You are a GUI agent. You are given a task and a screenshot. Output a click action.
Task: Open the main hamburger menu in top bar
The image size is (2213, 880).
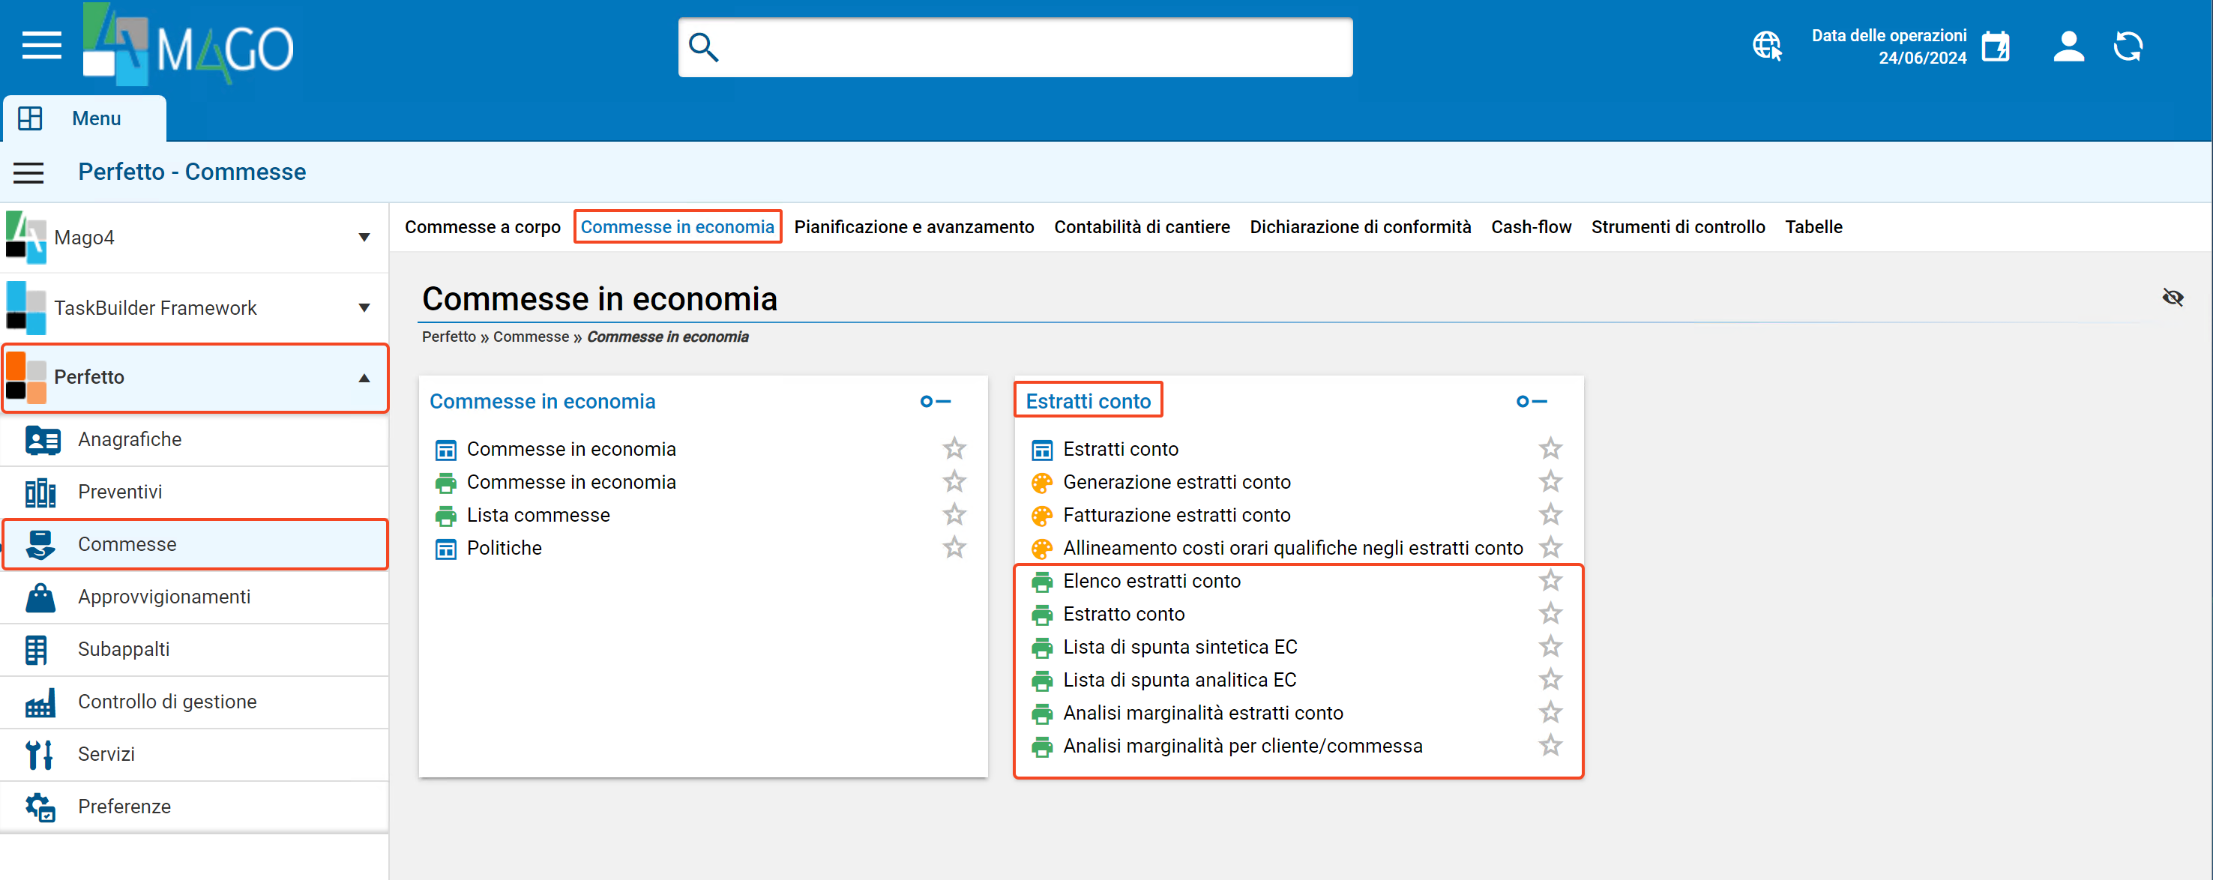pyautogui.click(x=41, y=46)
